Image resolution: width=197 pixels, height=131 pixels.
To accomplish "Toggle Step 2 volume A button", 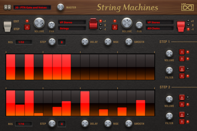I will click(x=182, y=97).
